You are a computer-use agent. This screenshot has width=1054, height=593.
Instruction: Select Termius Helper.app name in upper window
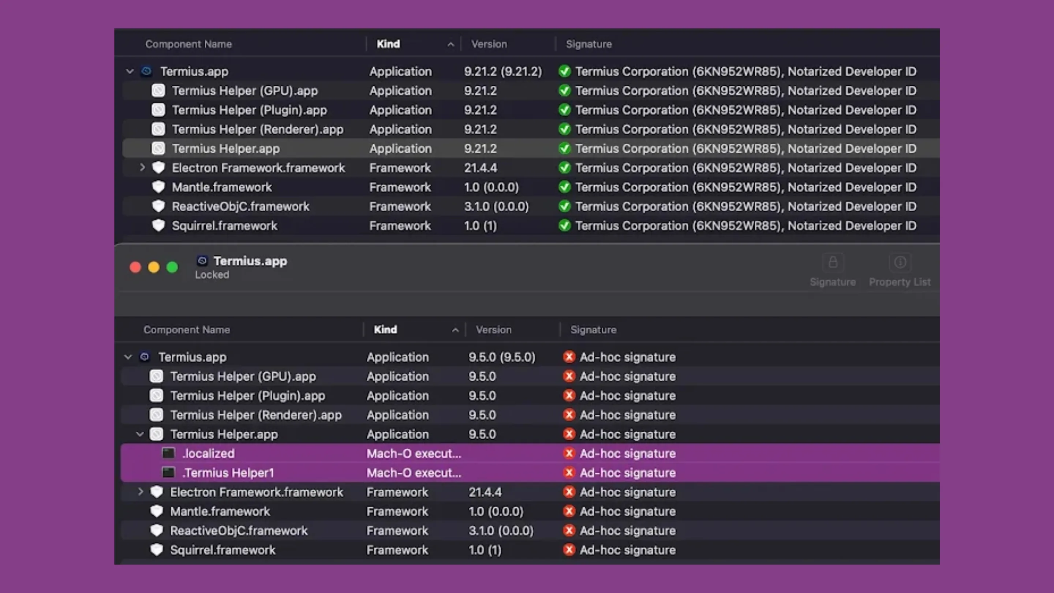pos(226,148)
